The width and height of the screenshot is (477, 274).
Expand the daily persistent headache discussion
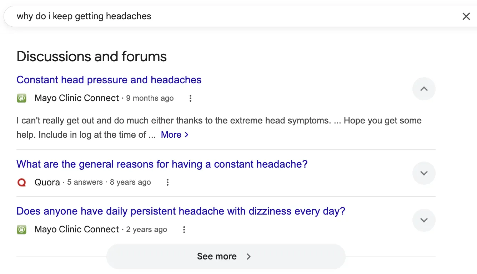424,220
